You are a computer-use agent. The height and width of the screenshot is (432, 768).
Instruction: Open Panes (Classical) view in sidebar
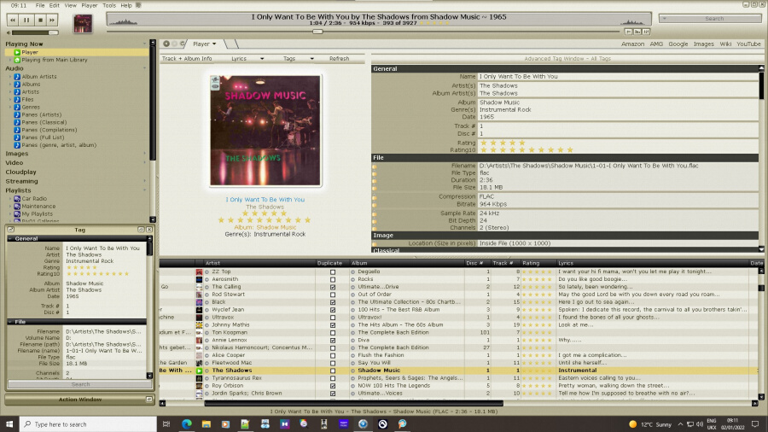[44, 122]
